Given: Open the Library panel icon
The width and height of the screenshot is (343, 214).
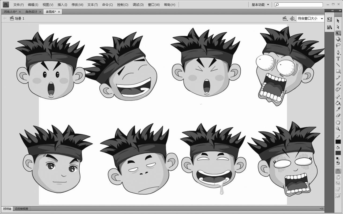Looking at the screenshot, I should [329, 27].
